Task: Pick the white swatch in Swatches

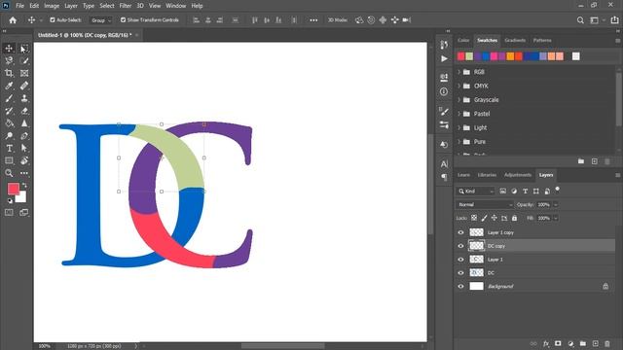Action: coord(575,56)
